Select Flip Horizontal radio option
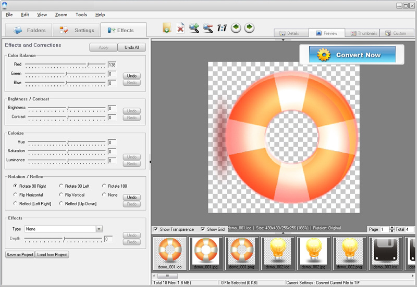The height and width of the screenshot is (287, 417). [15, 194]
